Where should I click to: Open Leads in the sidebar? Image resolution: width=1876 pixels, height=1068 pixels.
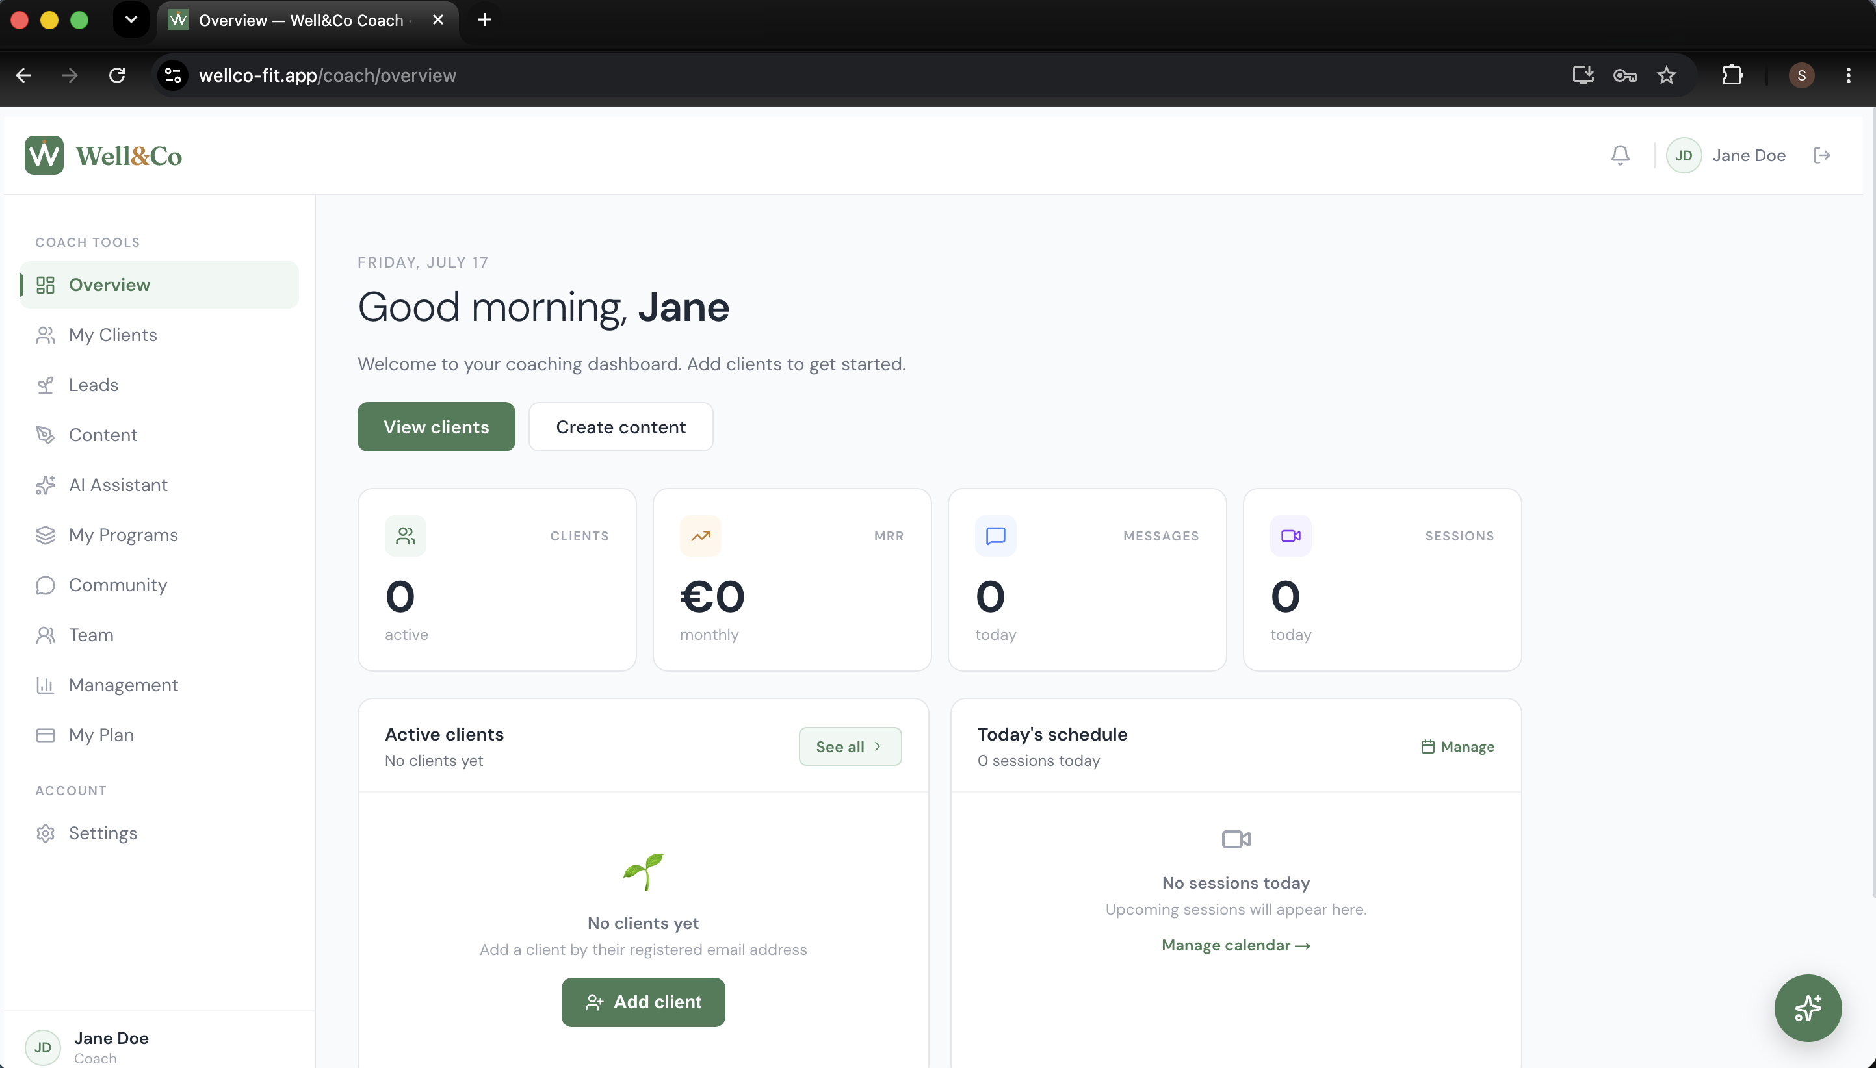point(159,385)
